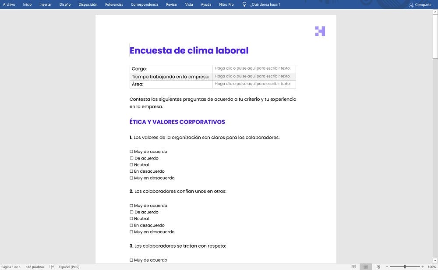This screenshot has height=270, width=438.
Task: Click the zoom in plus icon
Action: point(422,266)
